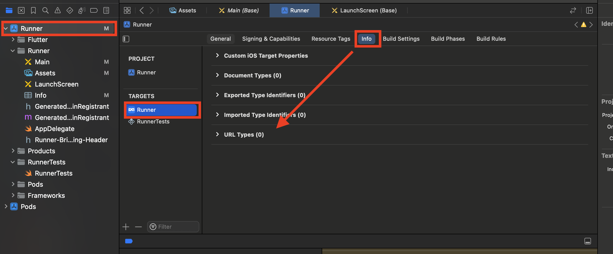Open the Breakpoint navigator icon
This screenshot has height=254, width=613.
pyautogui.click(x=94, y=10)
